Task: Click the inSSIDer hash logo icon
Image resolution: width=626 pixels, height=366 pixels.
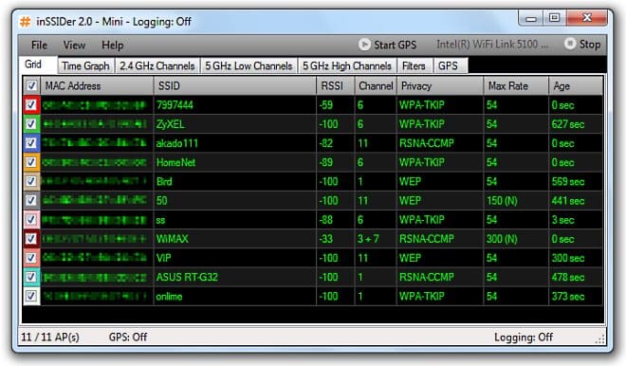Action: [x=26, y=22]
